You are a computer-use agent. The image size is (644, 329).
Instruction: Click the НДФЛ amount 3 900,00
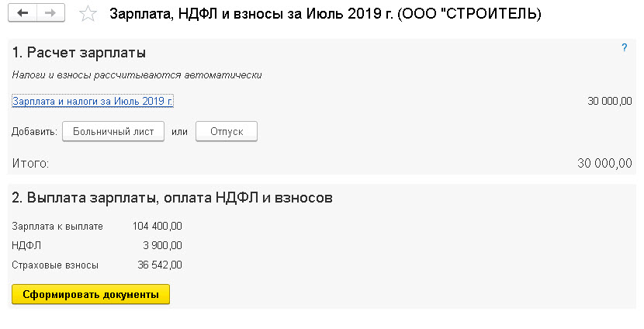click(x=163, y=246)
